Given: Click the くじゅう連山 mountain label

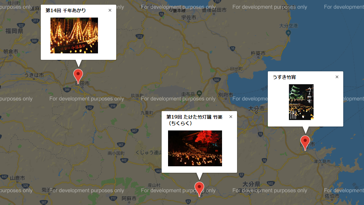Looking at the screenshot, I should pos(148,153).
